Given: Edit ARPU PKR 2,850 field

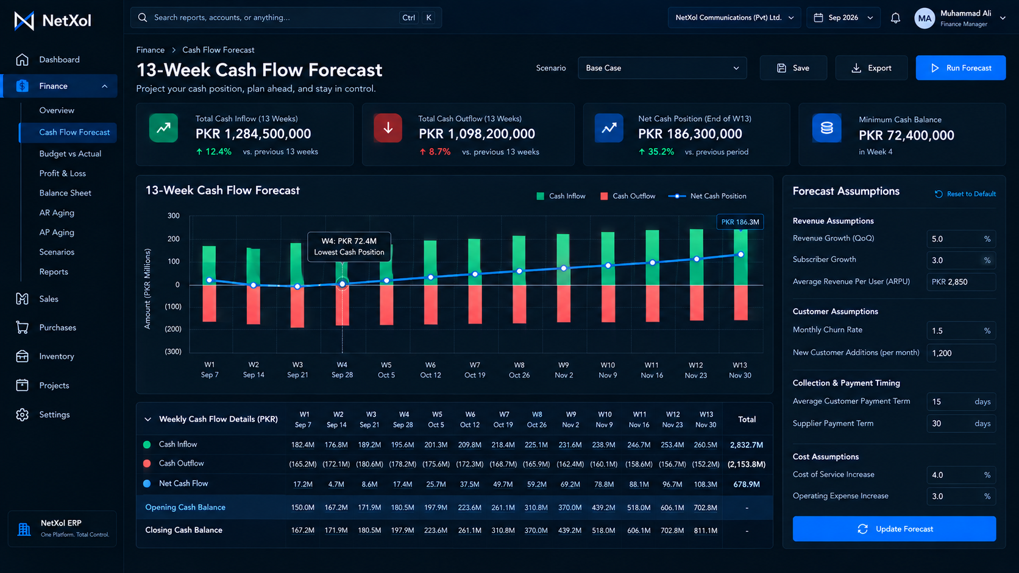Looking at the screenshot, I should tap(961, 282).
